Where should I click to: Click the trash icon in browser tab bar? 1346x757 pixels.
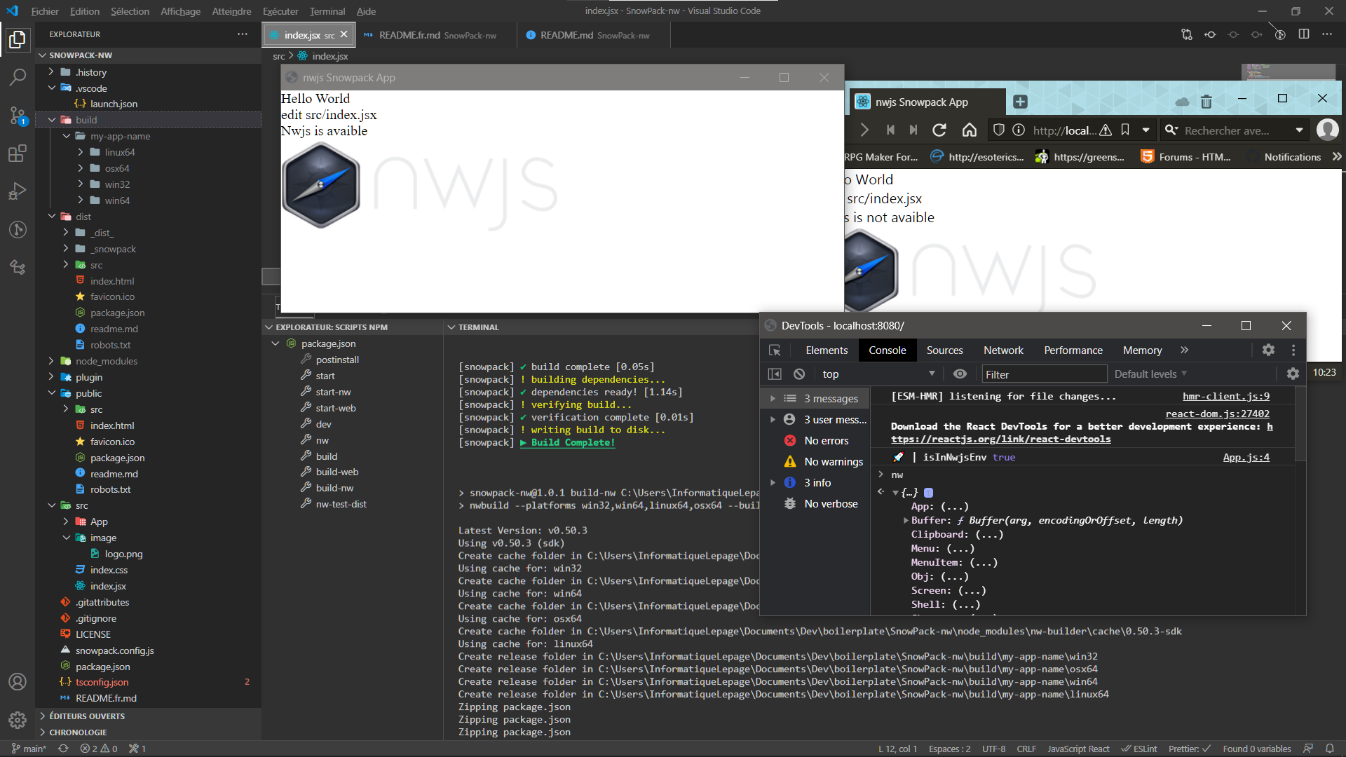(x=1206, y=102)
